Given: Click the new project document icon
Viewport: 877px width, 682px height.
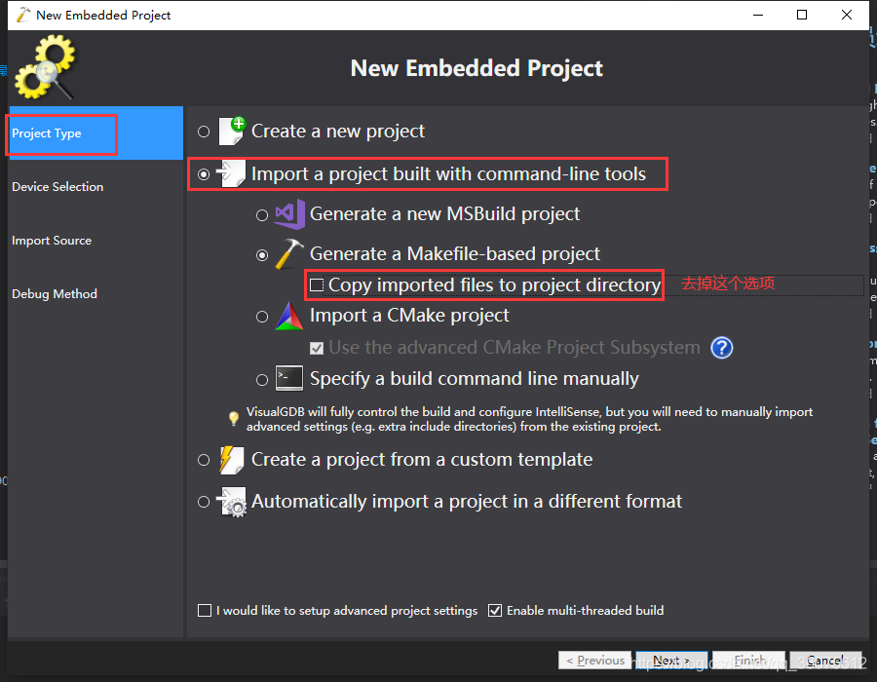Looking at the screenshot, I should coord(231,131).
